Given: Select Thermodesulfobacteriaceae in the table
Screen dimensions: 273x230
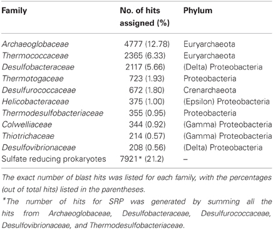Looking at the screenshot, I should pos(53,113).
